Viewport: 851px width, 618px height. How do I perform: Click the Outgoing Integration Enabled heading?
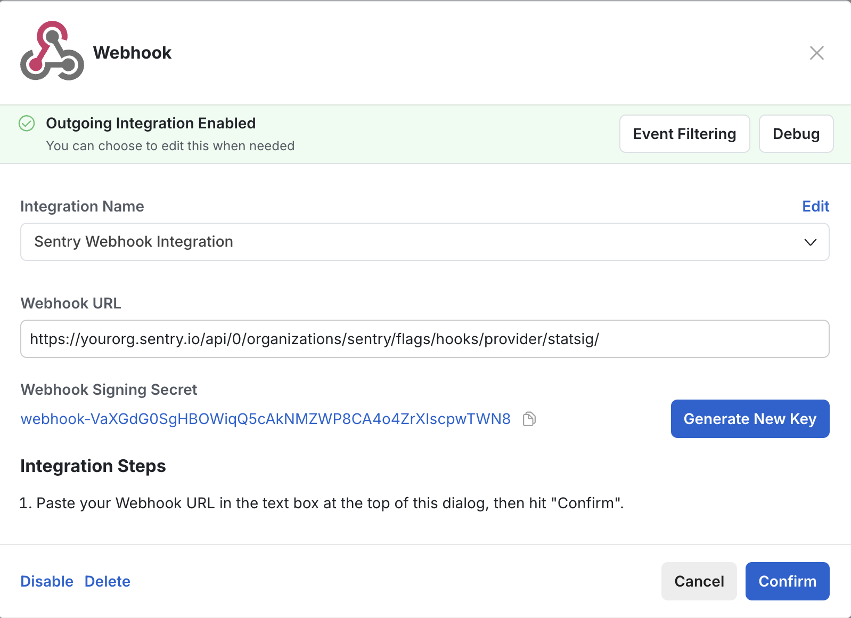pos(151,123)
